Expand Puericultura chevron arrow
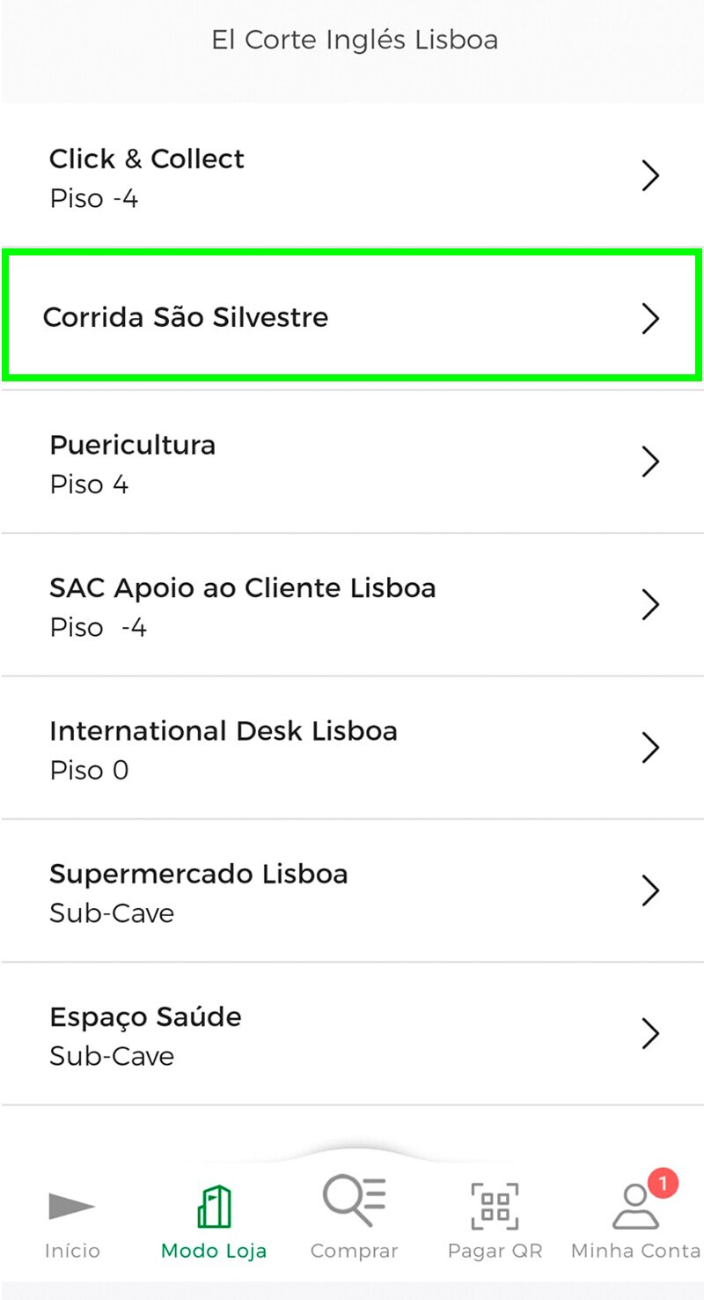 point(650,462)
